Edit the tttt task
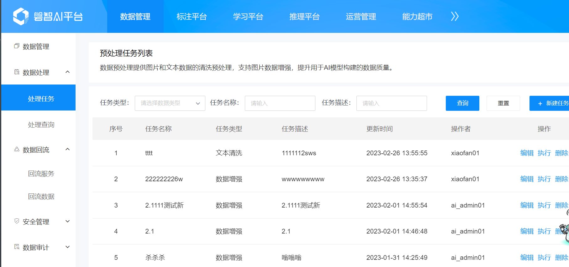This screenshot has width=569, height=267. (527, 153)
